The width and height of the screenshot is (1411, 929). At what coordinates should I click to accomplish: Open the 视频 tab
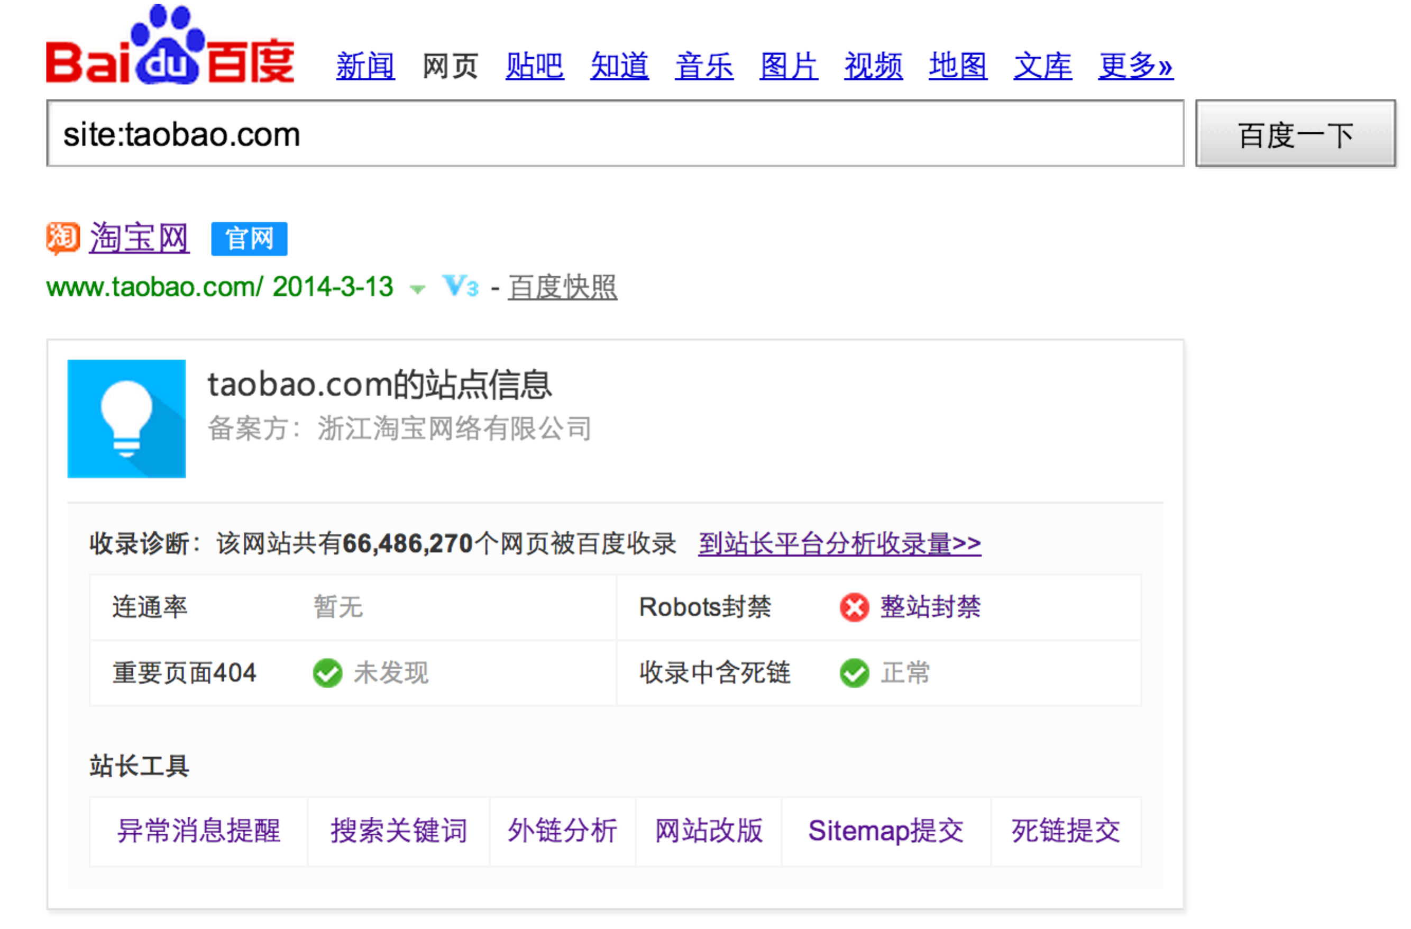(874, 66)
